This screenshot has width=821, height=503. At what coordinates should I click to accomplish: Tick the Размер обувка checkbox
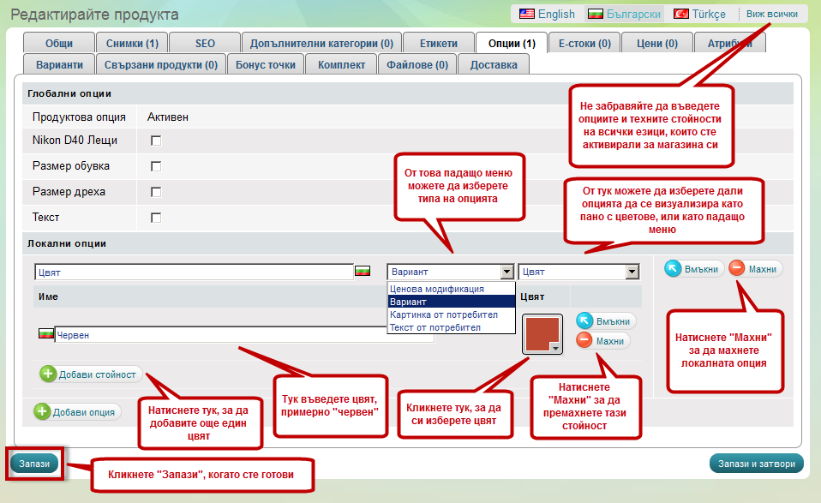tap(156, 166)
